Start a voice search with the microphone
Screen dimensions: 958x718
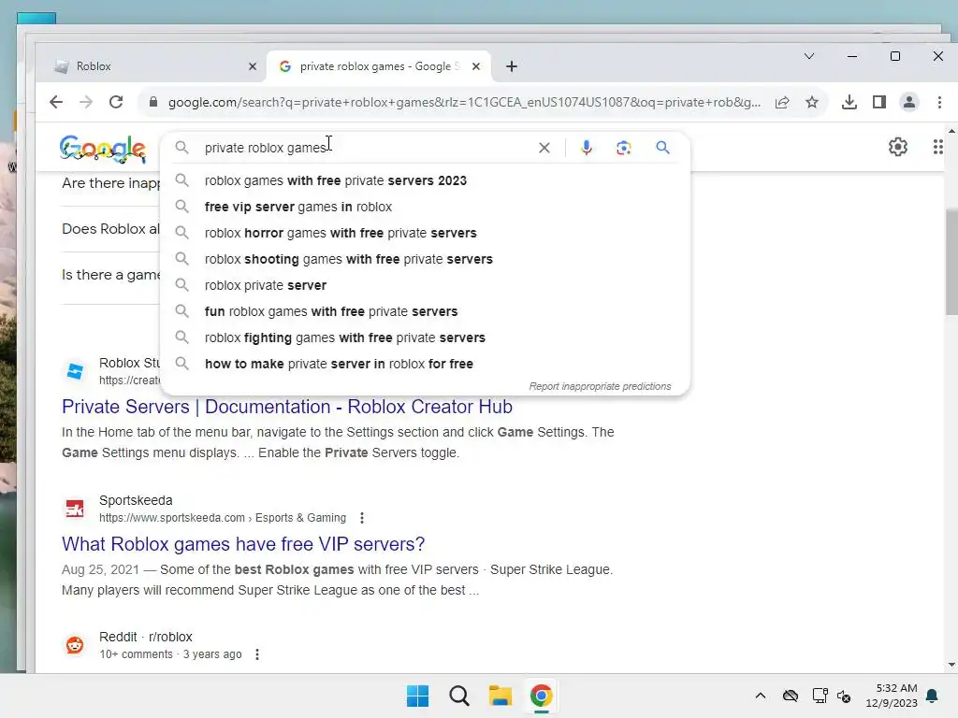coord(587,148)
